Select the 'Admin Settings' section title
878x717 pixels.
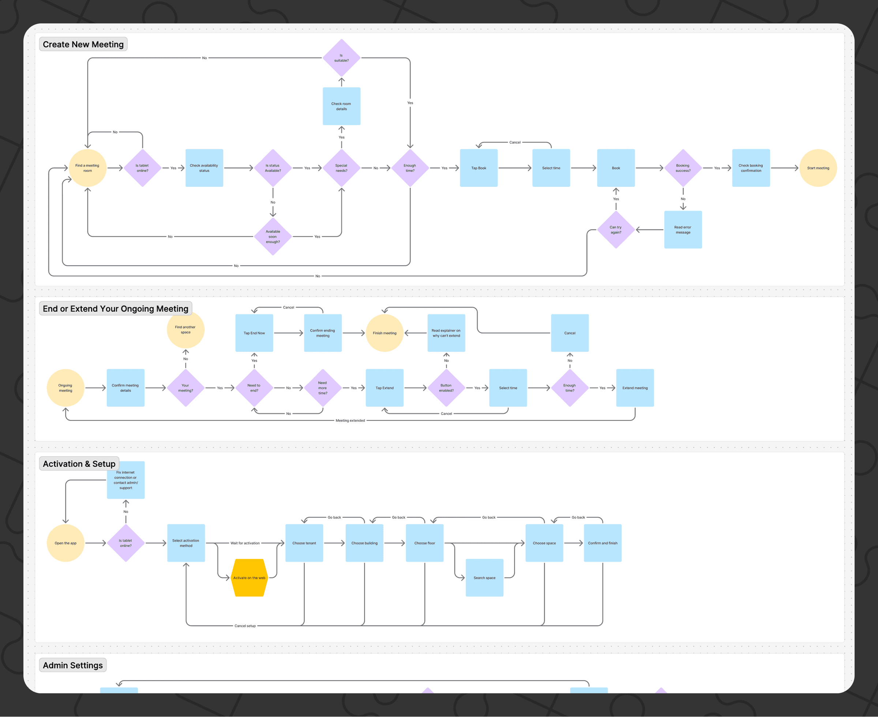(73, 665)
